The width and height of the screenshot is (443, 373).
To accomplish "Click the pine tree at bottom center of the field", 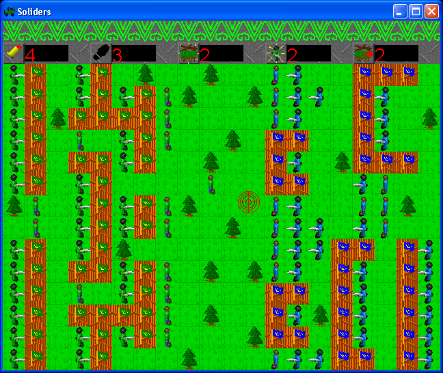I will (189, 357).
